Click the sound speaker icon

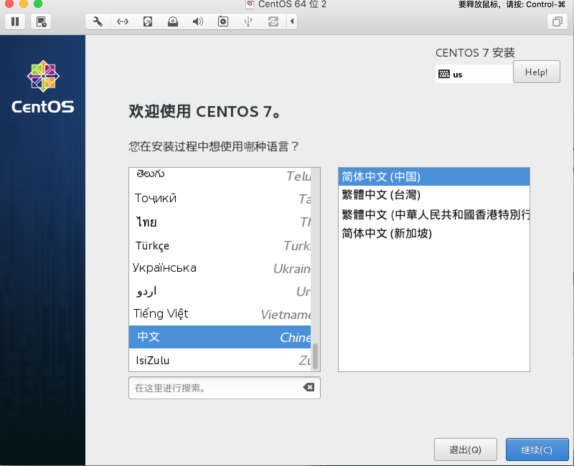198,22
